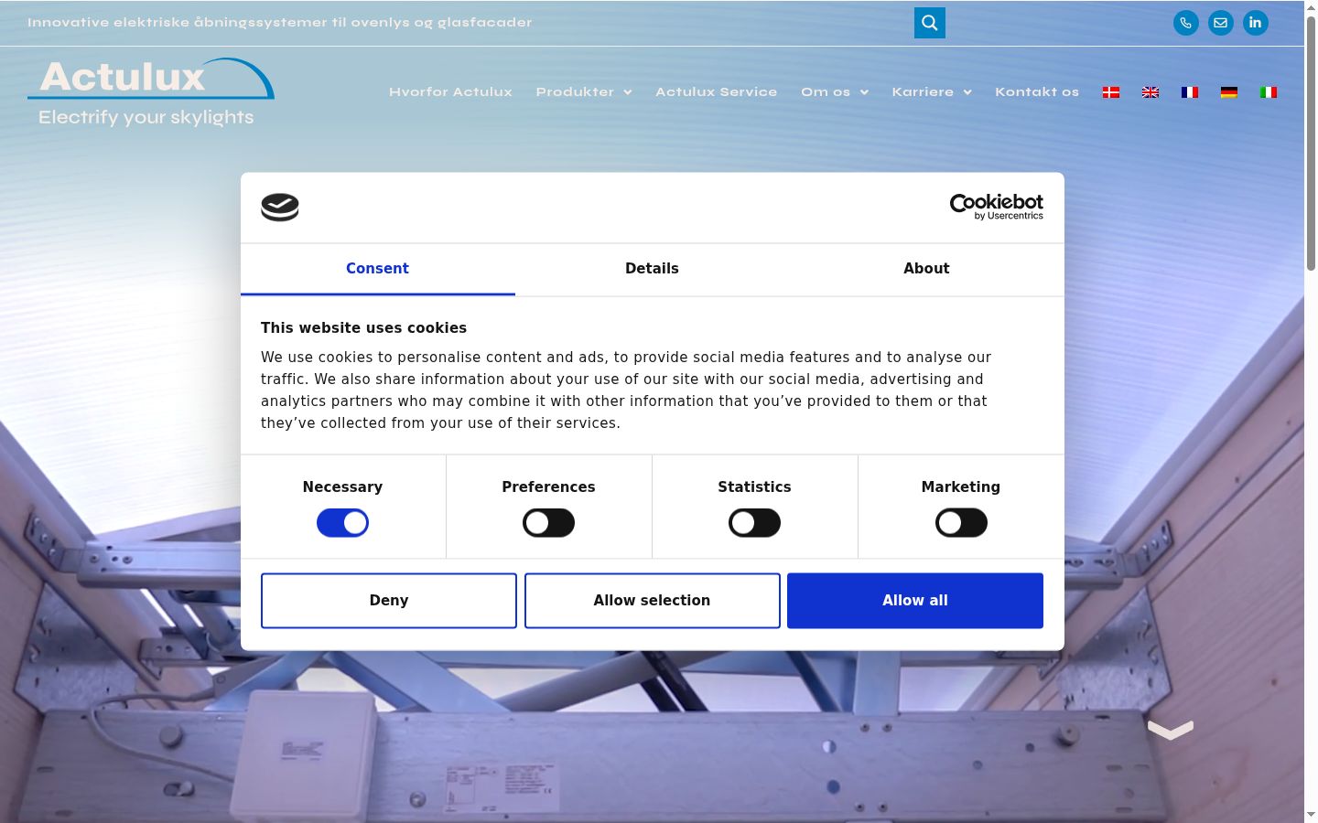This screenshot has width=1318, height=823.
Task: Click the 'Innovative elektriske åbningssystemer' top bar text
Action: [279, 22]
